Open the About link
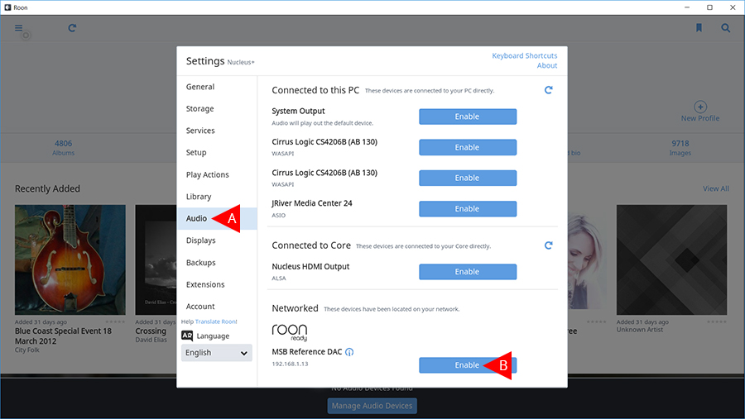Screen dimensions: 745x419 (547, 65)
